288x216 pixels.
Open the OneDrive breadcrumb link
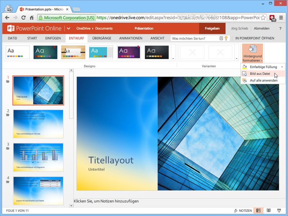point(84,28)
